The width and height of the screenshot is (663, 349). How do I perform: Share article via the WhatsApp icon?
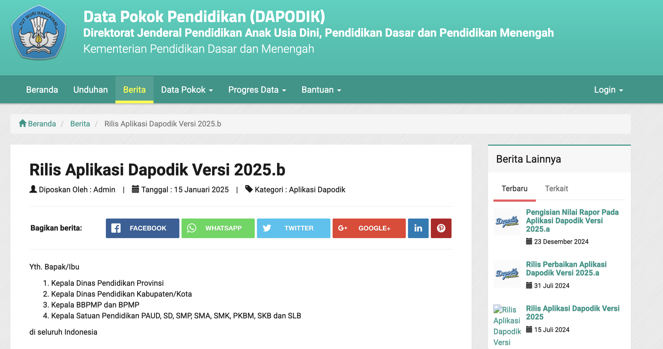192,228
